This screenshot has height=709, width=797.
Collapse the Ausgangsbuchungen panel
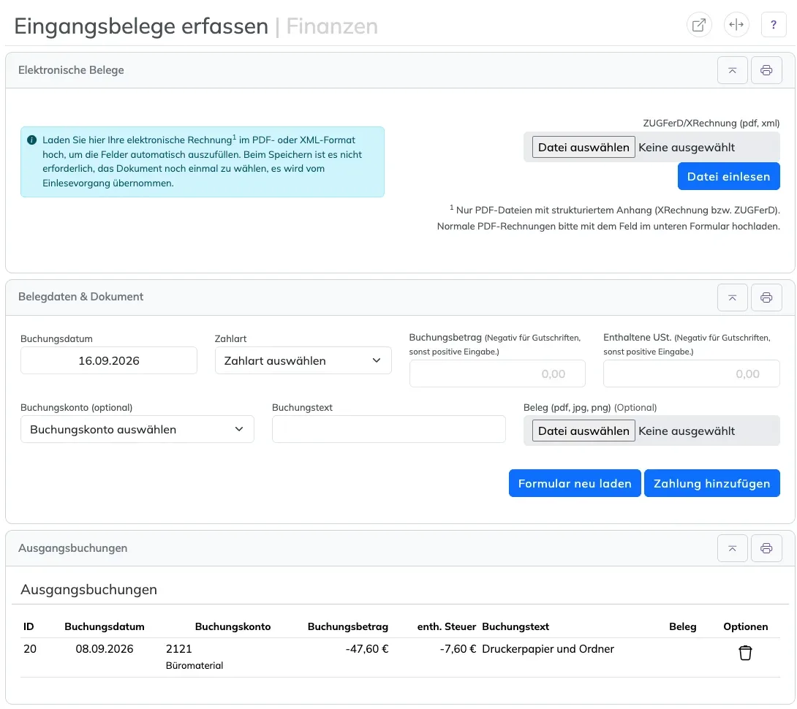[732, 548]
